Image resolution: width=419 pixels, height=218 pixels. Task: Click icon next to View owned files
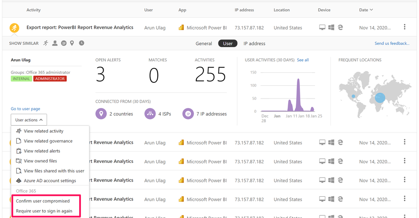click(x=19, y=161)
